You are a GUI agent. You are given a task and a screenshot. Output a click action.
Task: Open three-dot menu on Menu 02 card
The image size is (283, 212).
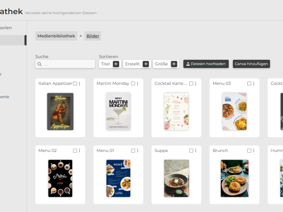(x=80, y=151)
